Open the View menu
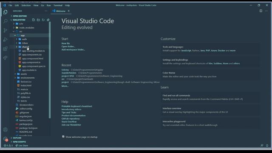The width and height of the screenshot is (272, 153). point(36,6)
